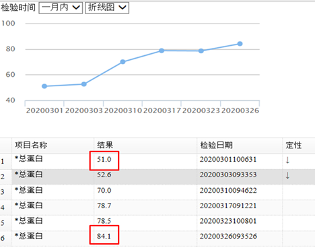Screen dimensions: 315x248
Task: Click the 检验日期 column header
Action: (216, 145)
